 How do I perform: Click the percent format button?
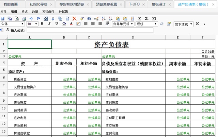197,24
